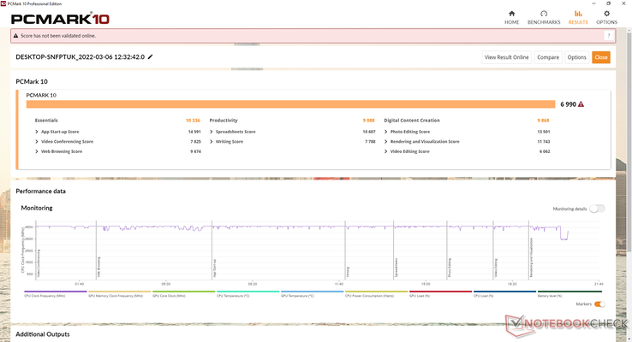
Task: Open the Options gear icon
Action: point(606,14)
